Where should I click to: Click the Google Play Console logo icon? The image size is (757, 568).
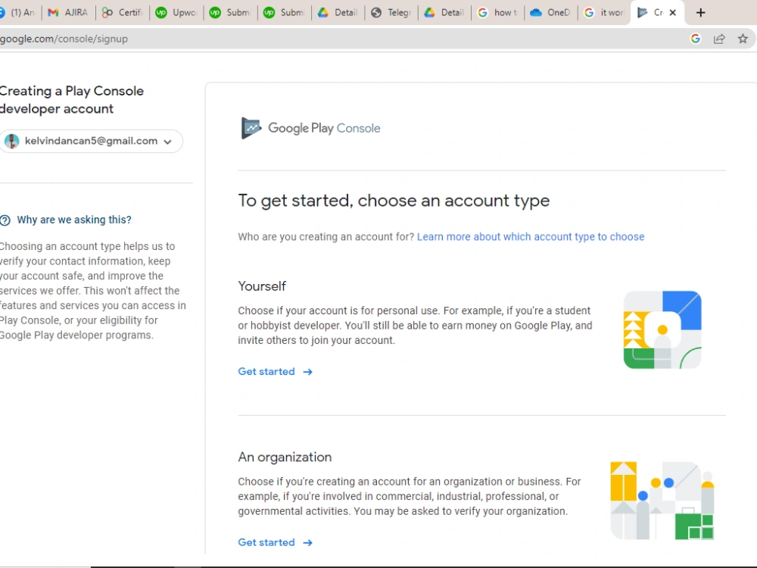coord(251,128)
